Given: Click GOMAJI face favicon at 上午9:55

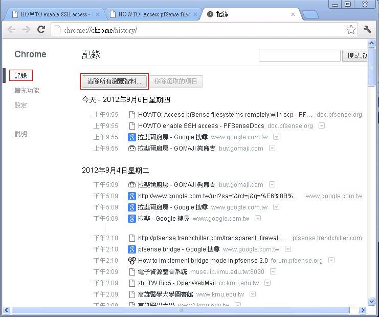Looking at the screenshot, I should point(132,149).
